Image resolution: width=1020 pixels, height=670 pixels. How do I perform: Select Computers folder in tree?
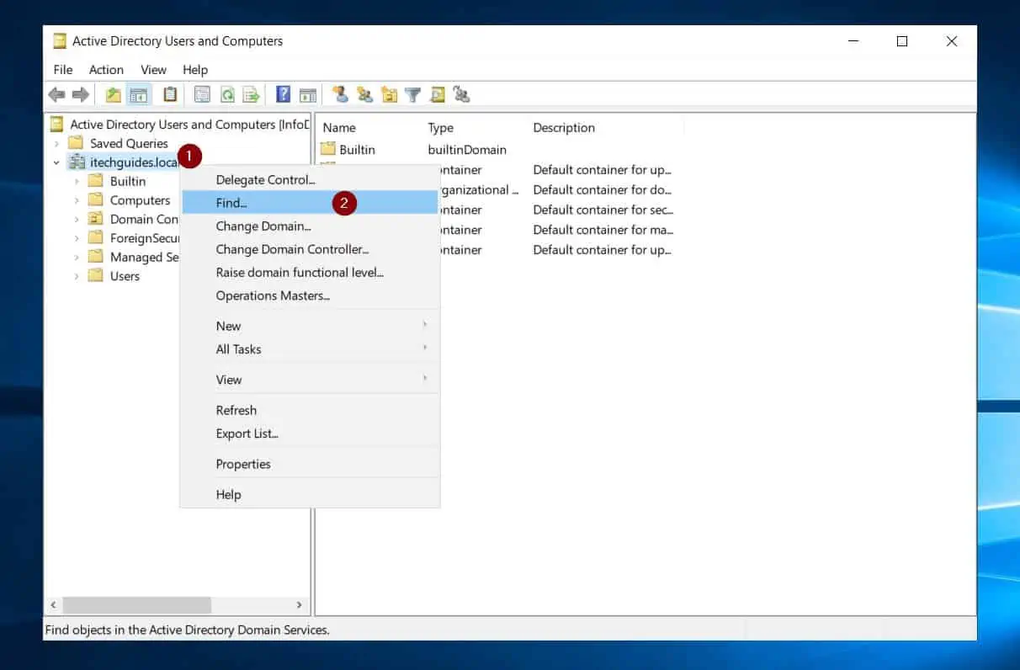tap(140, 200)
